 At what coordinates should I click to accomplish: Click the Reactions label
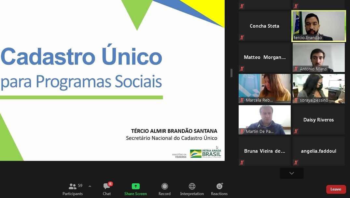click(x=219, y=194)
